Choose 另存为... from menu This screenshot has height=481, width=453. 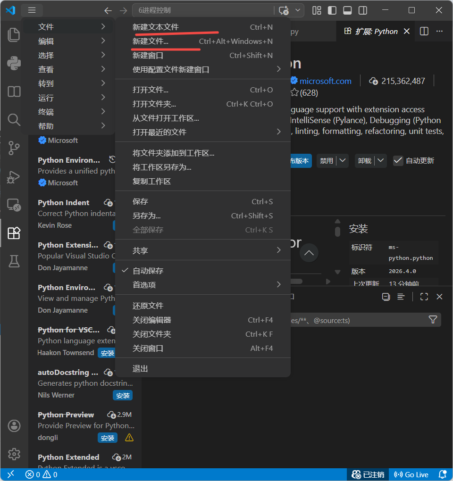click(x=202, y=216)
